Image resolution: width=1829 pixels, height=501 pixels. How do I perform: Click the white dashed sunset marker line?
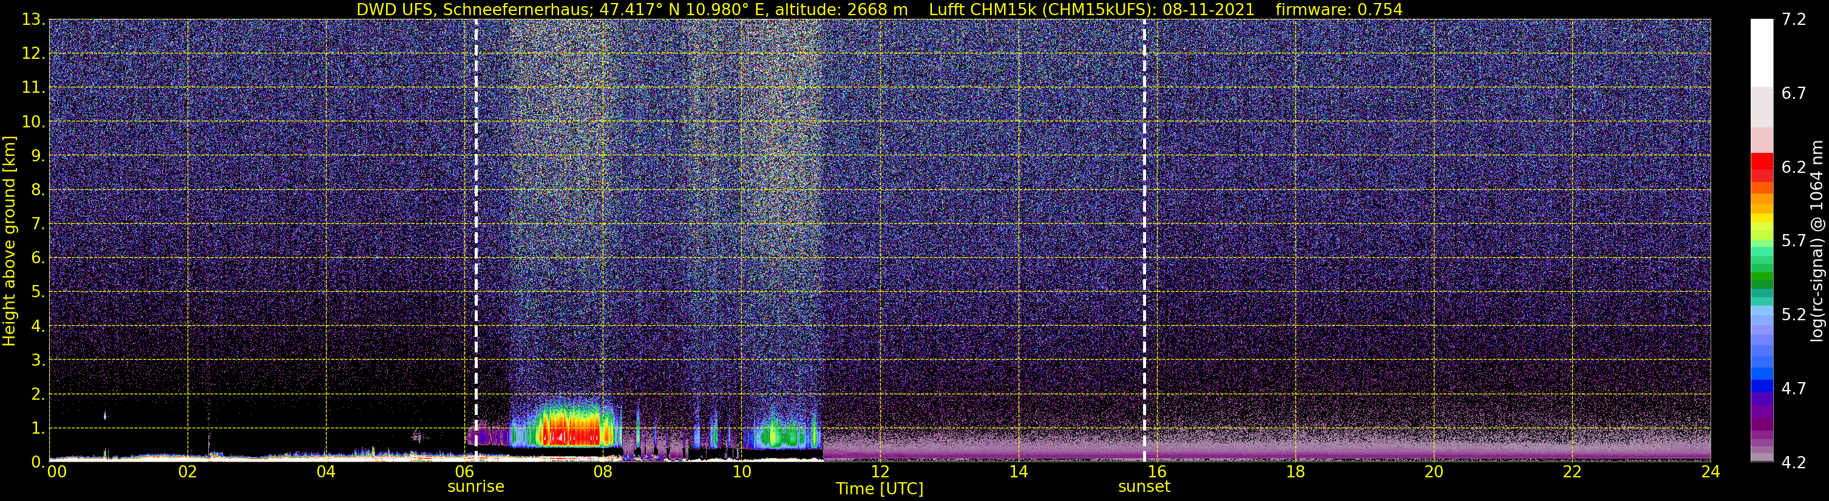(1144, 241)
